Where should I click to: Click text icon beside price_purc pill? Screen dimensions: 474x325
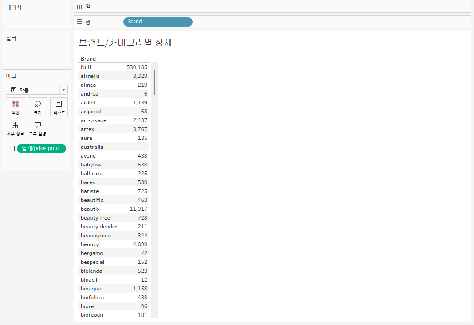tap(12, 149)
